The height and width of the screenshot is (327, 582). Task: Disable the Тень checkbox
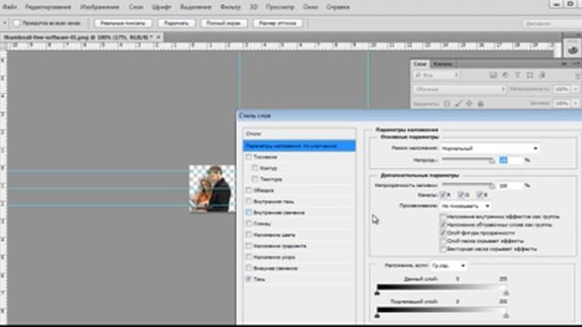tap(248, 279)
